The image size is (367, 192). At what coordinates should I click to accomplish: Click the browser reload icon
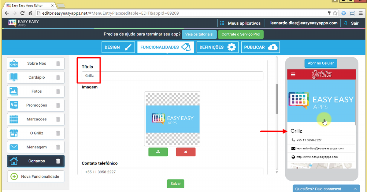click(x=22, y=13)
